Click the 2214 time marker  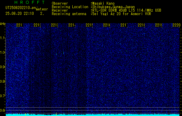click(x=72, y=25)
